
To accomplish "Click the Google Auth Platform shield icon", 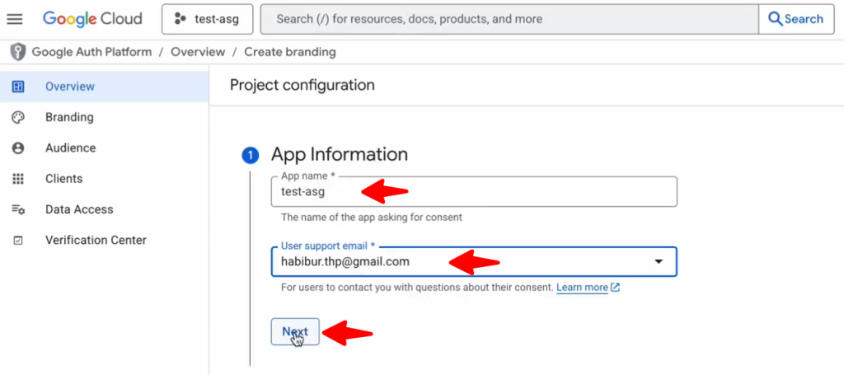I will tap(17, 52).
